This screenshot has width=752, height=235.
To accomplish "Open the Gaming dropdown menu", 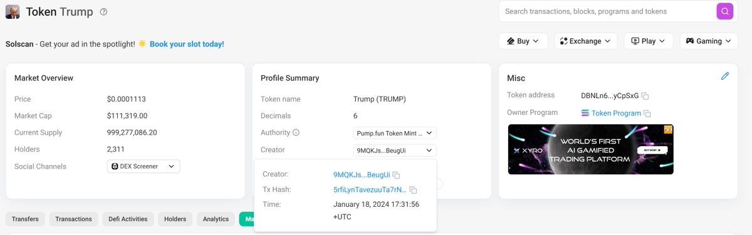I will pyautogui.click(x=708, y=41).
